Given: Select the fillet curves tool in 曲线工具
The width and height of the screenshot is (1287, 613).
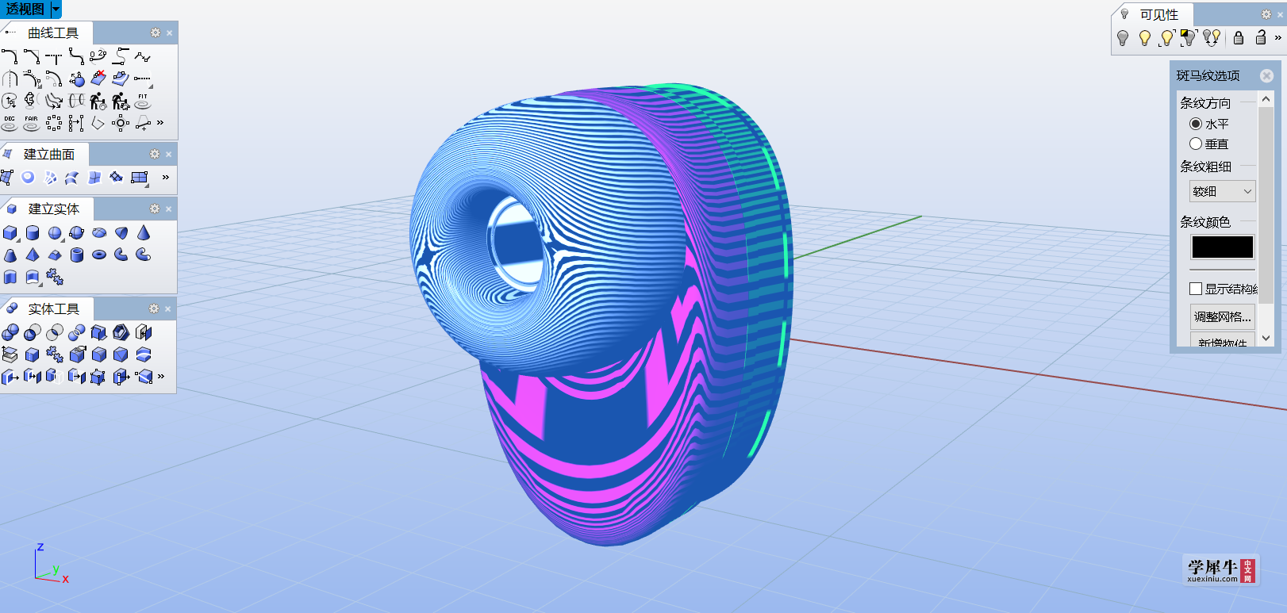Looking at the screenshot, I should (x=10, y=56).
